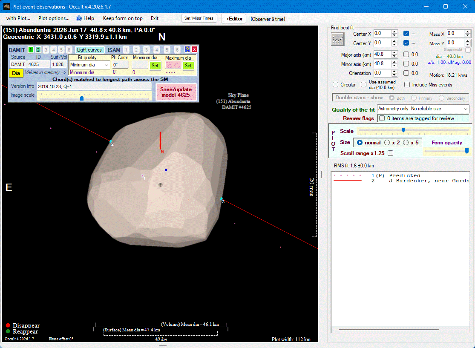Open the Editor button
The image size is (475, 348).
233,19
